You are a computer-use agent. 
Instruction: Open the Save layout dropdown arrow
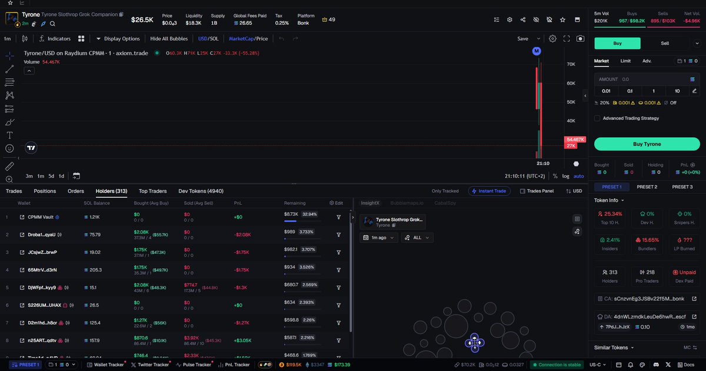pos(538,39)
